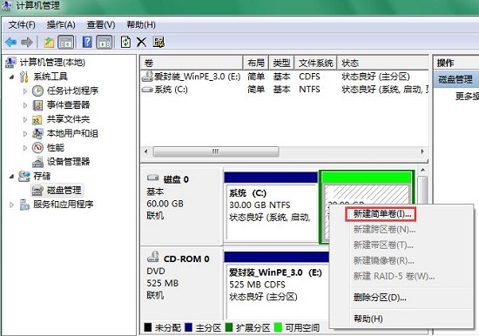Click the 系统工具 tools icon
Image resolution: width=479 pixels, height=336 pixels.
click(24, 77)
